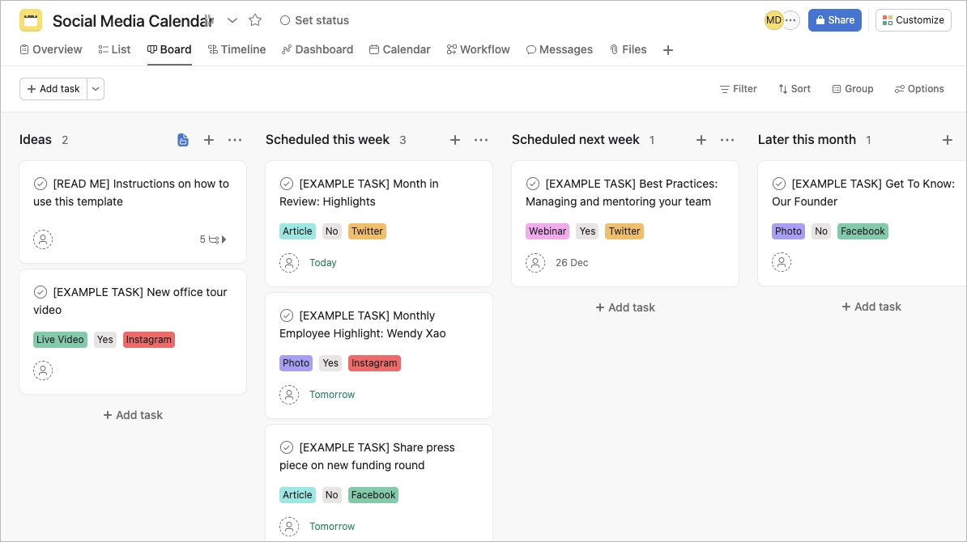This screenshot has width=967, height=542.
Task: Open the Sort controls
Action: 794,89
